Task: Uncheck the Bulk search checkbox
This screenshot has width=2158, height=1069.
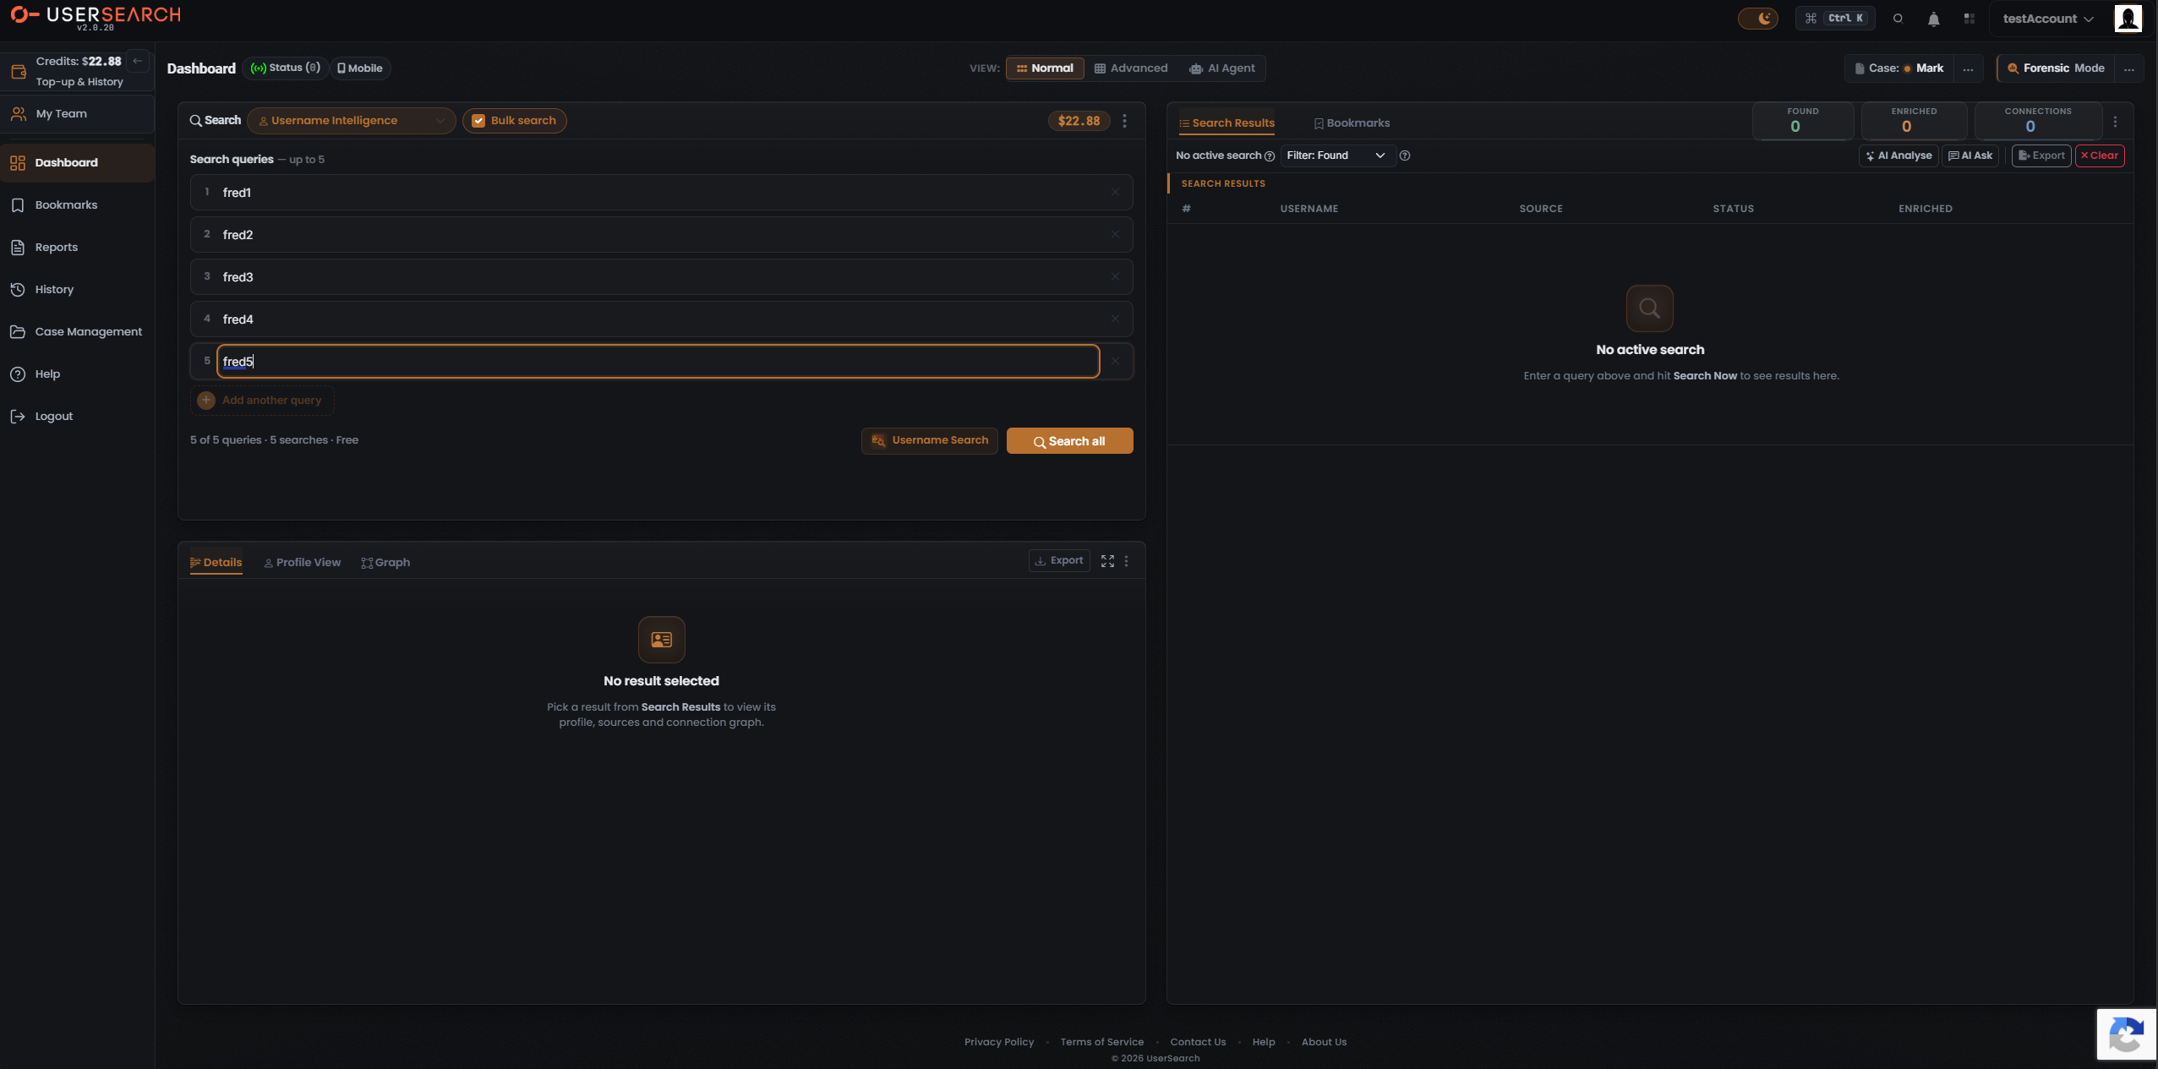Action: tap(478, 121)
